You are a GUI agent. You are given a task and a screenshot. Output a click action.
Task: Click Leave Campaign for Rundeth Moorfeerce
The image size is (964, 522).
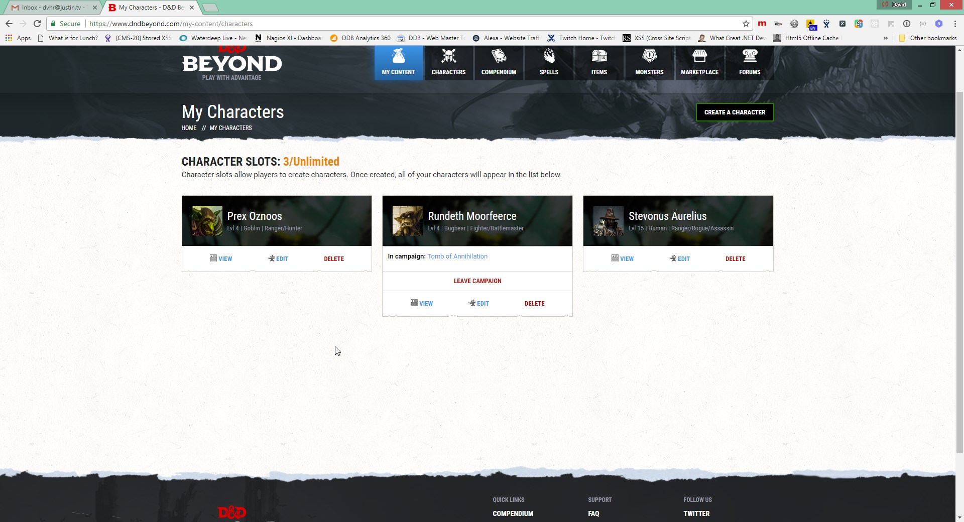pos(477,281)
